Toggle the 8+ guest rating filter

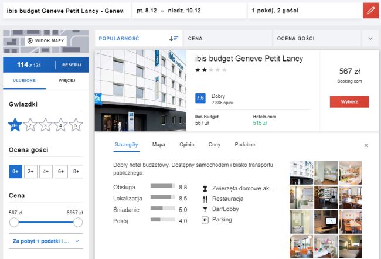point(76,172)
